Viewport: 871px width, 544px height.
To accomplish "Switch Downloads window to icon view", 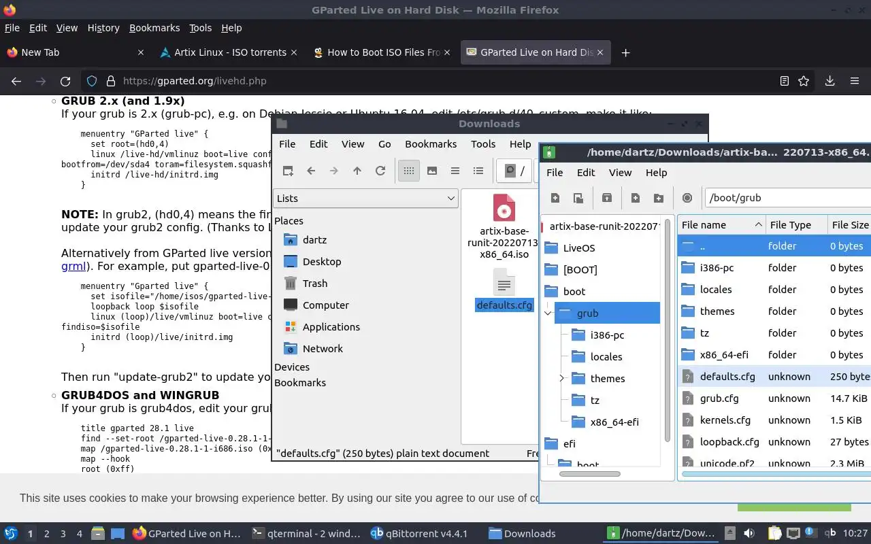I will (x=408, y=171).
